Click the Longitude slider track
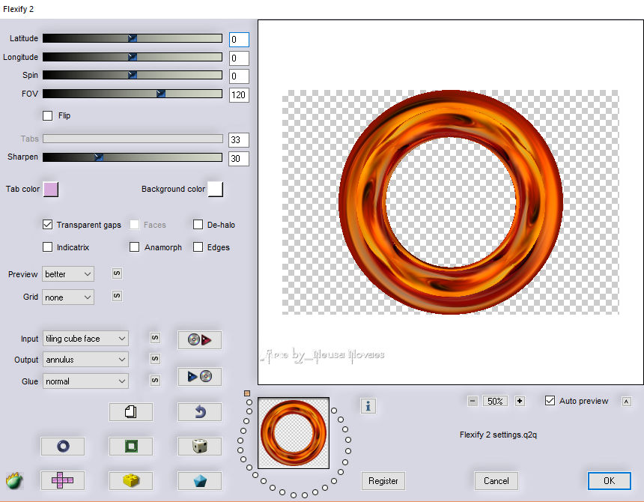 pos(133,57)
